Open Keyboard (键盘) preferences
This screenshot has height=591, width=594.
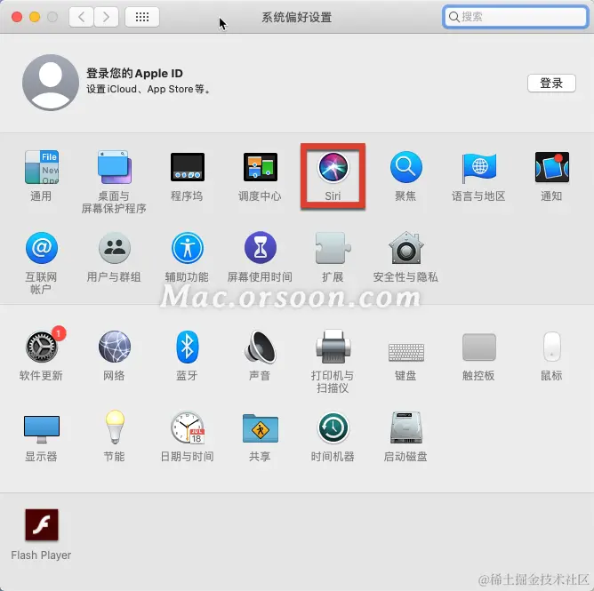pyautogui.click(x=405, y=352)
